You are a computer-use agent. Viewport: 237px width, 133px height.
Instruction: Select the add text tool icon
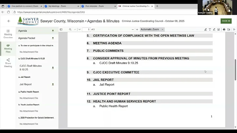(210, 30)
